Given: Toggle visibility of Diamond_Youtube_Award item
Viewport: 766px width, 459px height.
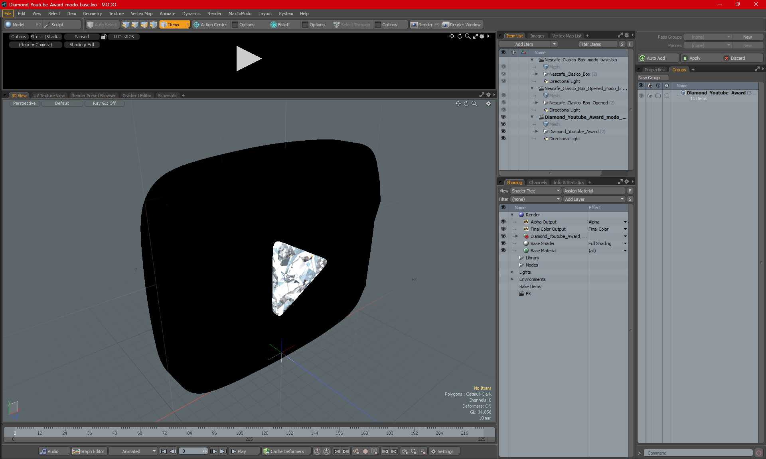Looking at the screenshot, I should click(503, 131).
